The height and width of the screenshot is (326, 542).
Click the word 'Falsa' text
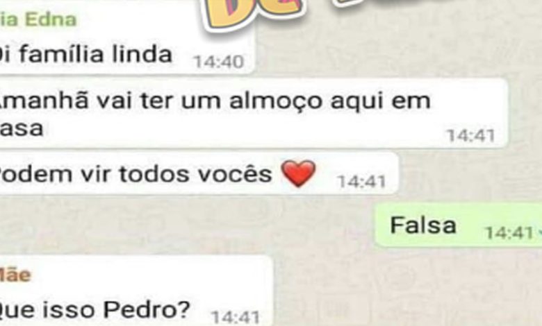(423, 225)
